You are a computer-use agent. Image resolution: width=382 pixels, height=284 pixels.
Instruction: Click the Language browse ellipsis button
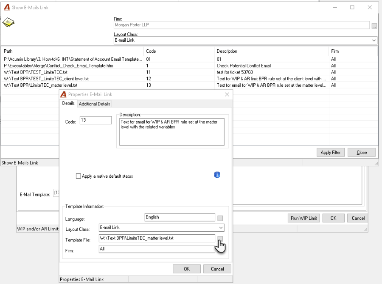(220, 219)
